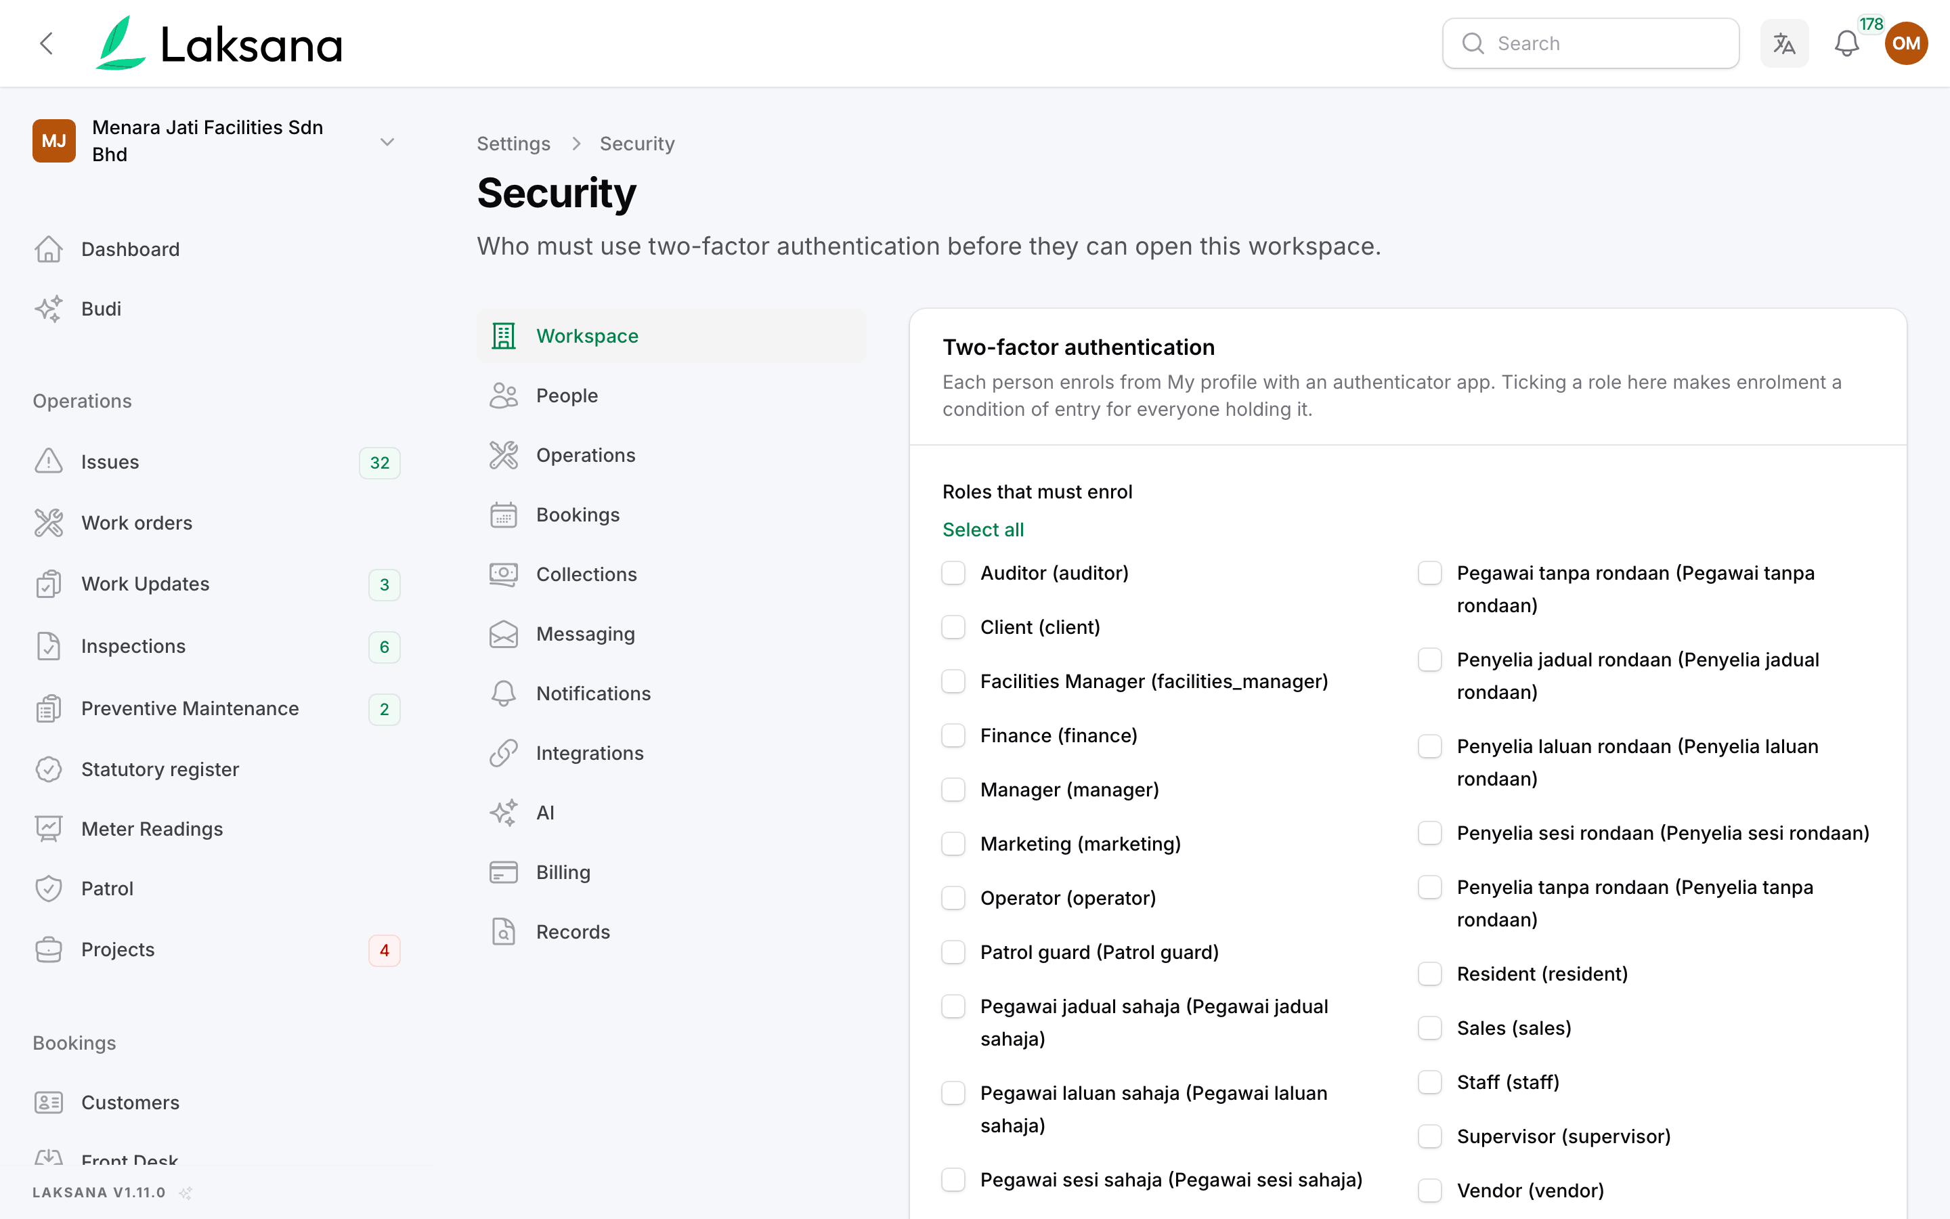Click the Work orders tools icon
Image resolution: width=1950 pixels, height=1219 pixels.
click(x=48, y=522)
